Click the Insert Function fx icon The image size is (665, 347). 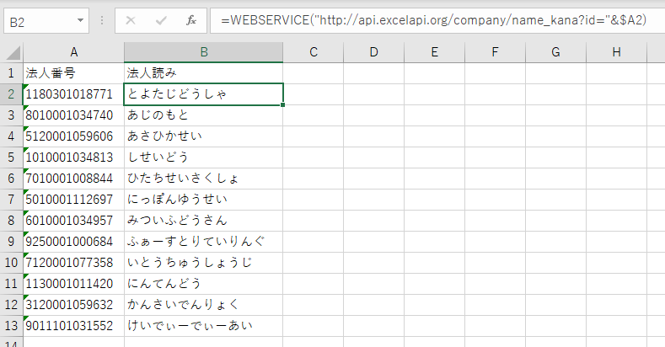pos(191,20)
